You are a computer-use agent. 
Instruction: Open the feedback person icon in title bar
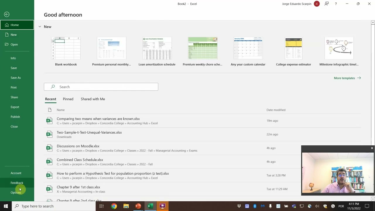[326, 4]
